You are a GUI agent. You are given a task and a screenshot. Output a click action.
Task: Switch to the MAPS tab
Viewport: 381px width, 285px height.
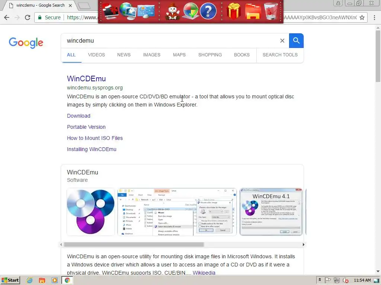(179, 55)
